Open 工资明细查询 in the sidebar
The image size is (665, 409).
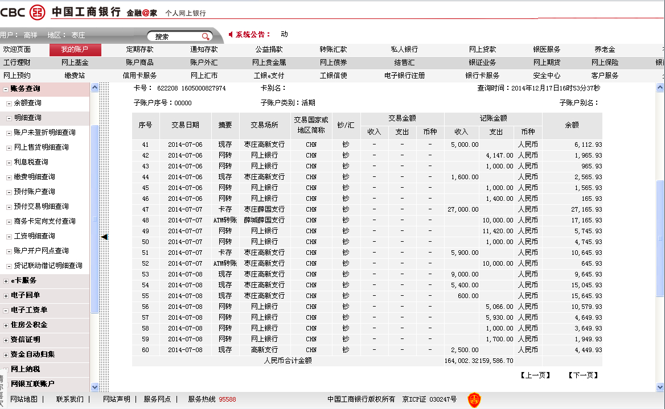(34, 236)
